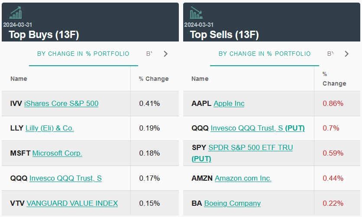The width and height of the screenshot is (362, 217).
Task: Open the Apple Inc link
Action: pyautogui.click(x=229, y=103)
